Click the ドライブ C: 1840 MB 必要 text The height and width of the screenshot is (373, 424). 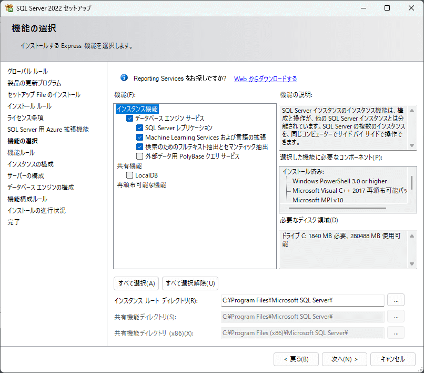coord(341,240)
